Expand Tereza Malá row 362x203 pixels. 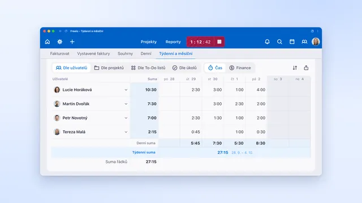(x=126, y=132)
